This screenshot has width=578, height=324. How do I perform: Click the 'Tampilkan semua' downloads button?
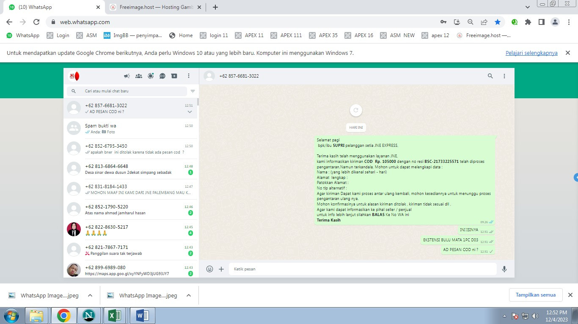[x=536, y=295]
